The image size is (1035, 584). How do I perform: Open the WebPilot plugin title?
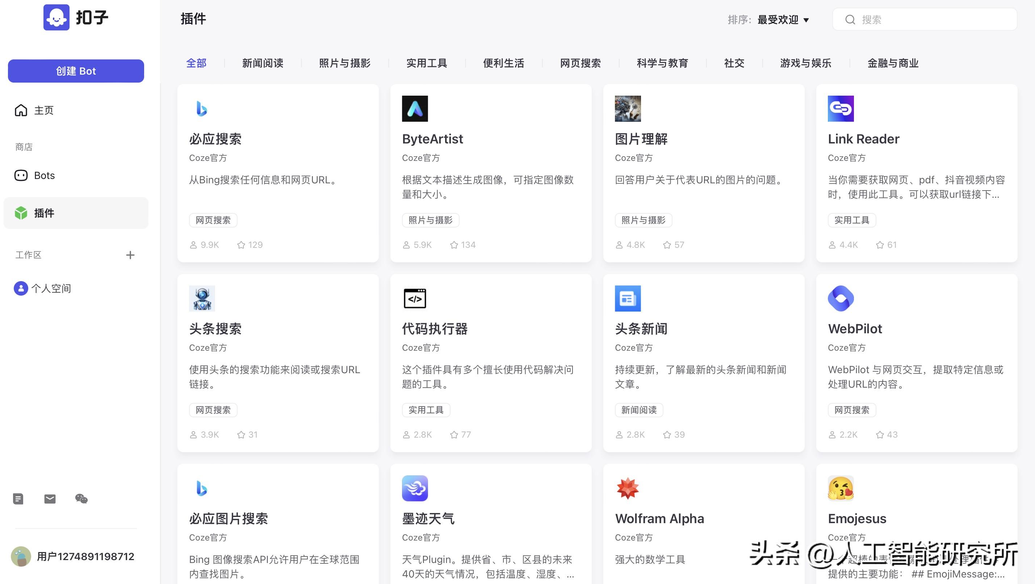(855, 329)
